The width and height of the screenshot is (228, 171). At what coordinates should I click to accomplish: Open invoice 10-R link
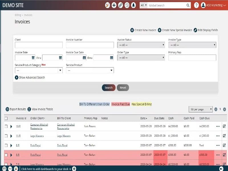coord(18,126)
